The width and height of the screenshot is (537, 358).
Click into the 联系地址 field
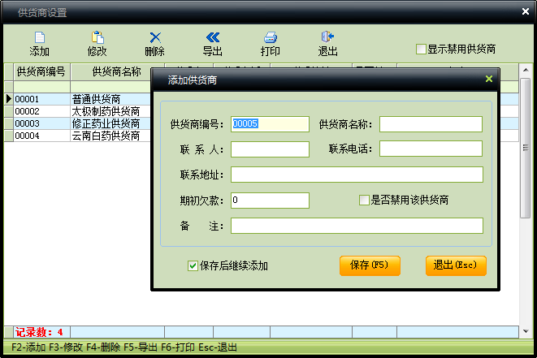357,175
